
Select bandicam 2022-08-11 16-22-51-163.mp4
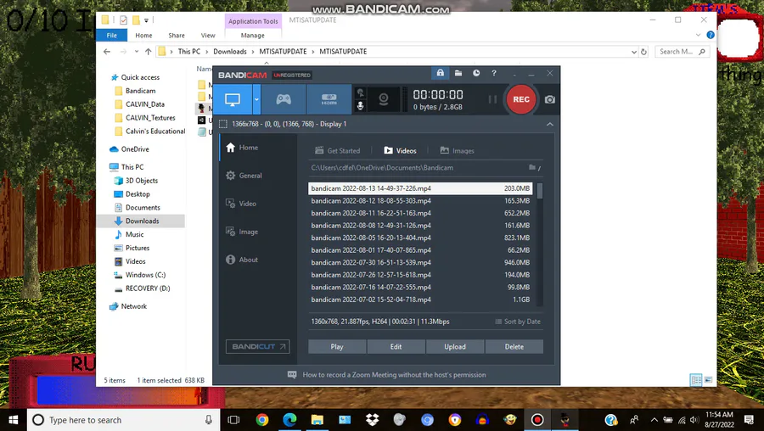(420, 213)
